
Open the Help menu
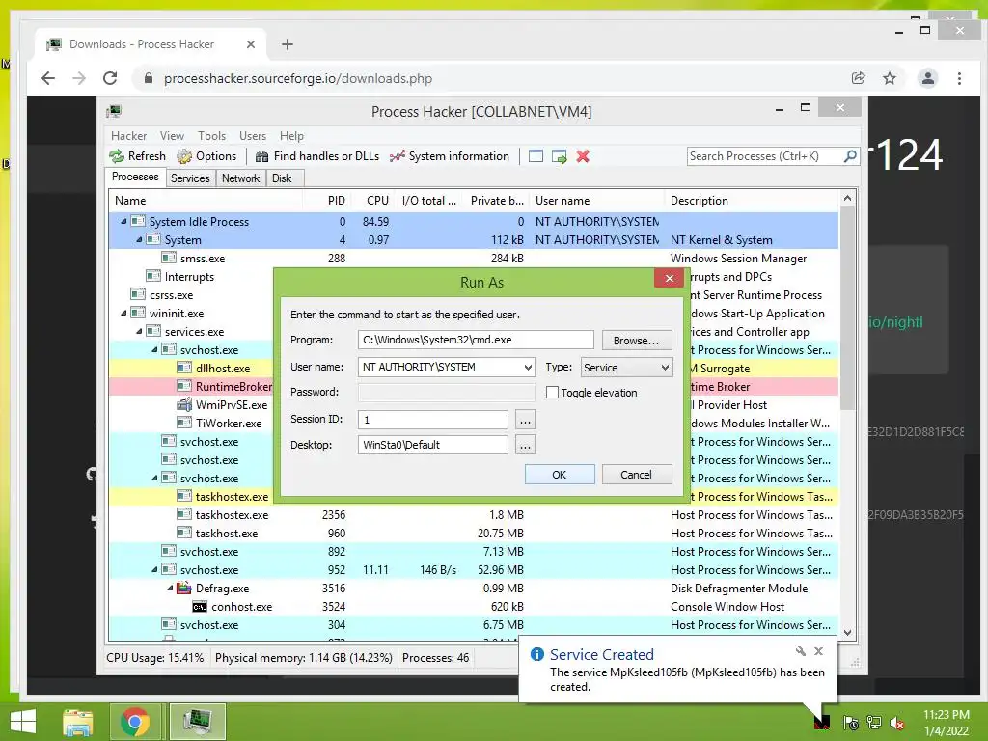291,135
